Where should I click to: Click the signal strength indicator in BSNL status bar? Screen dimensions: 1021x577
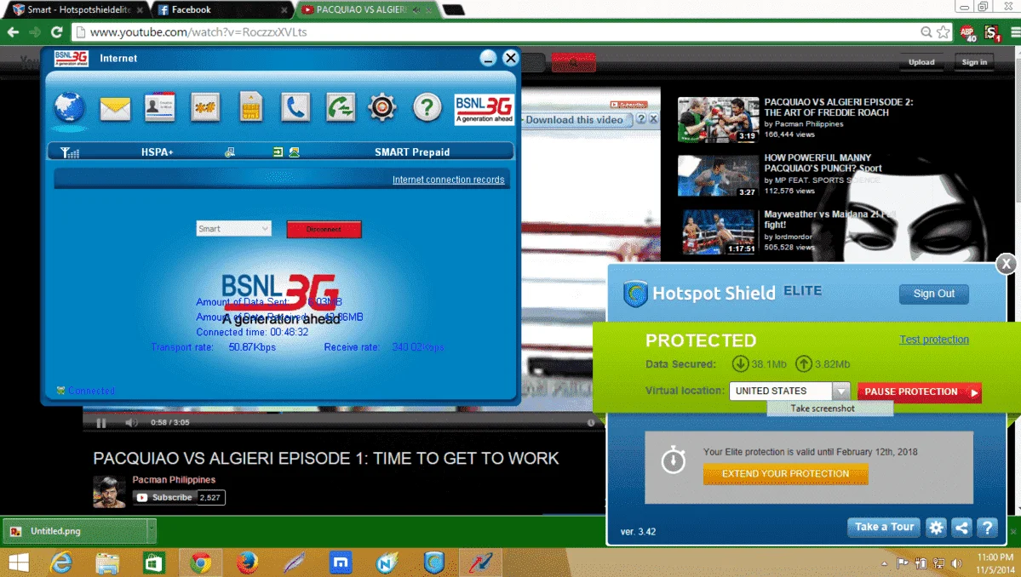70,152
